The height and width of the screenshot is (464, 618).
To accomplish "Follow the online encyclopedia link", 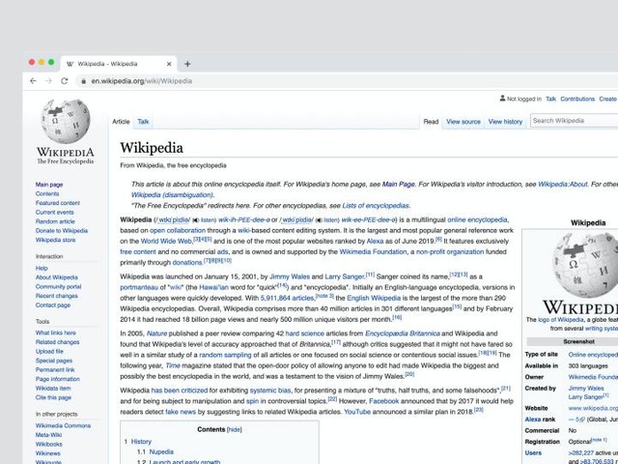I will click(477, 219).
